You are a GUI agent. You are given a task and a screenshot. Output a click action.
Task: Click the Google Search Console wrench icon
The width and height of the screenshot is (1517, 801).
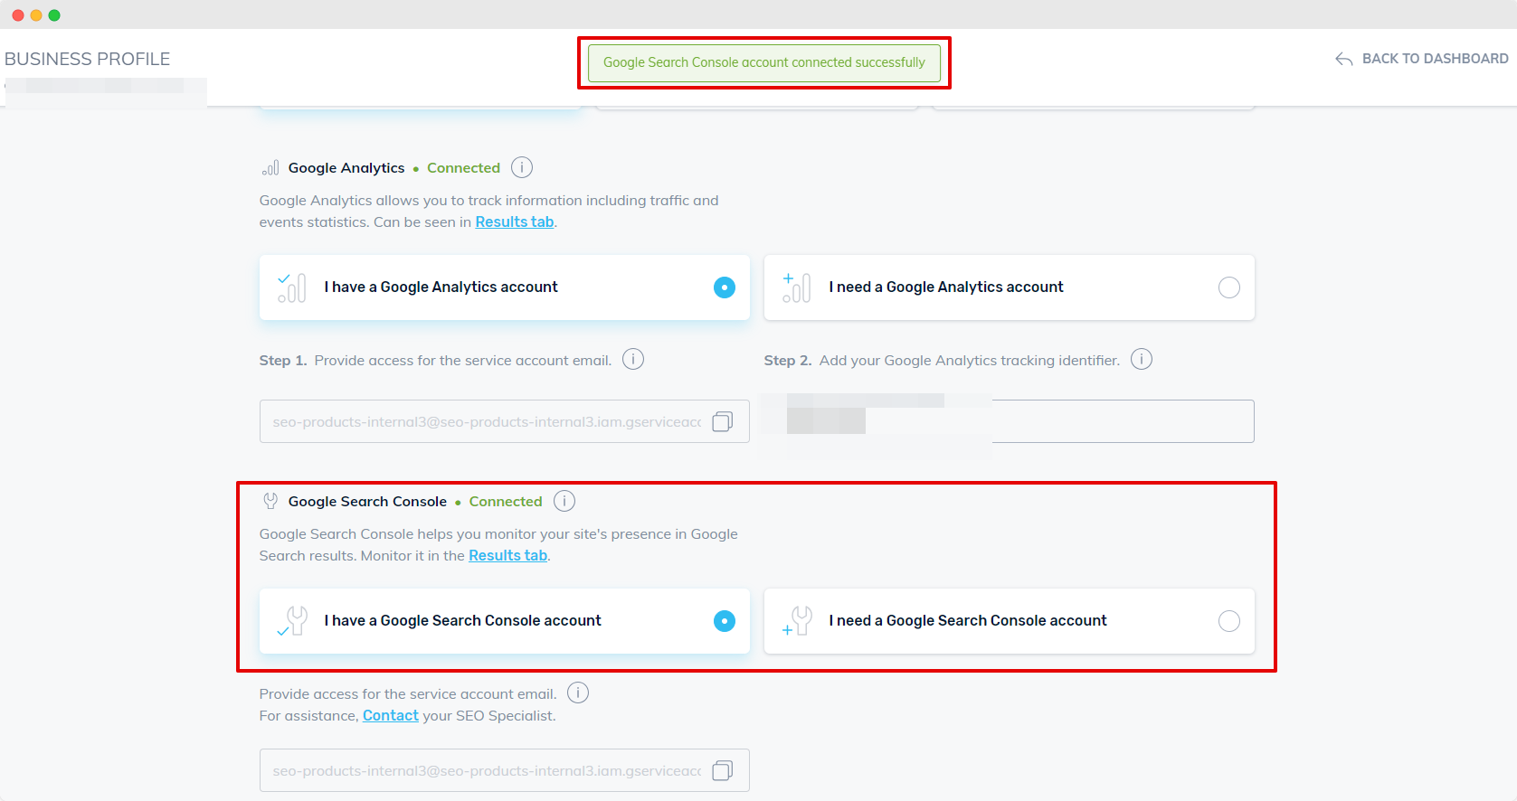tap(270, 501)
